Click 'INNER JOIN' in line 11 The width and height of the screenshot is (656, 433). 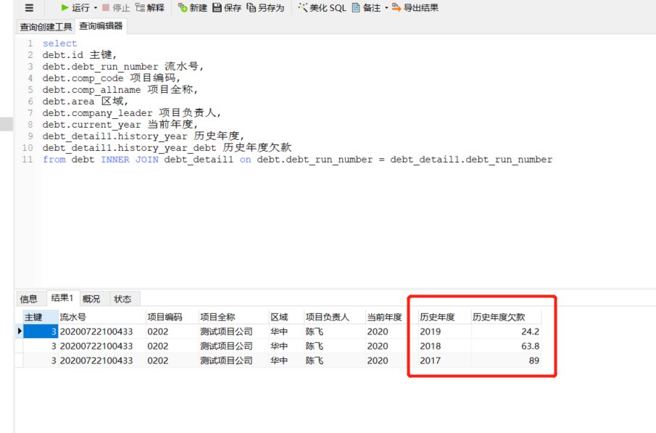pyautogui.click(x=130, y=160)
